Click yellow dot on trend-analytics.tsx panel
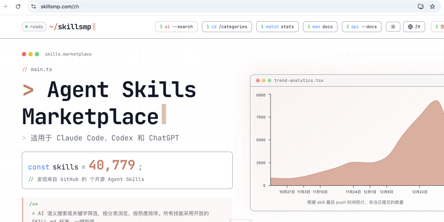The height and width of the screenshot is (222, 444). [264, 81]
